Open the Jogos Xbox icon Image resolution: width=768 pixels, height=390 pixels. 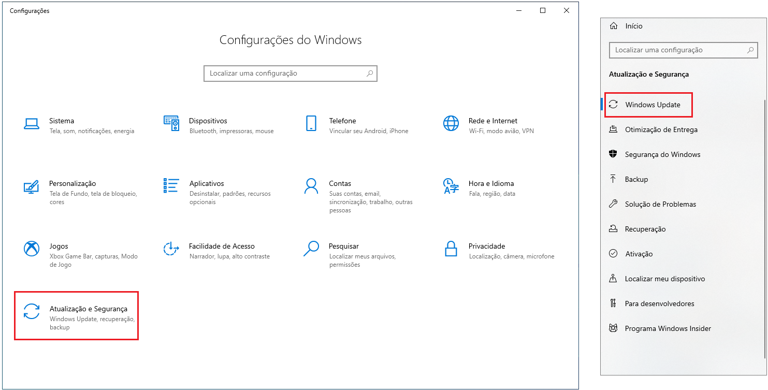click(x=32, y=249)
